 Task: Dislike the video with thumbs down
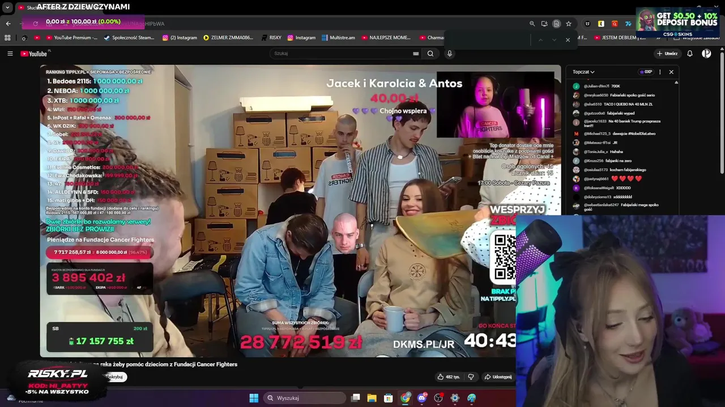click(471, 377)
